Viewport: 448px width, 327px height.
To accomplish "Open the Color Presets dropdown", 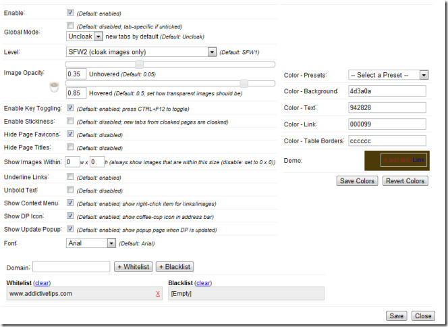I will click(x=388, y=75).
